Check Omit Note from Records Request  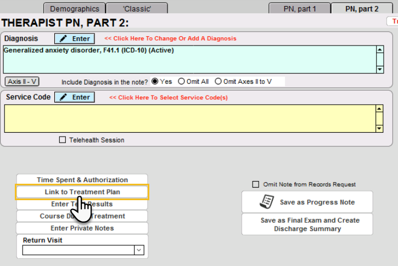(x=256, y=184)
